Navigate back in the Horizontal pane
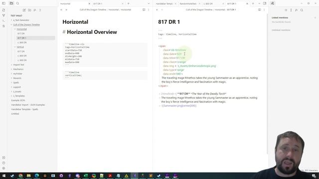Screen dimensions: 319x179 (x=61, y=10)
